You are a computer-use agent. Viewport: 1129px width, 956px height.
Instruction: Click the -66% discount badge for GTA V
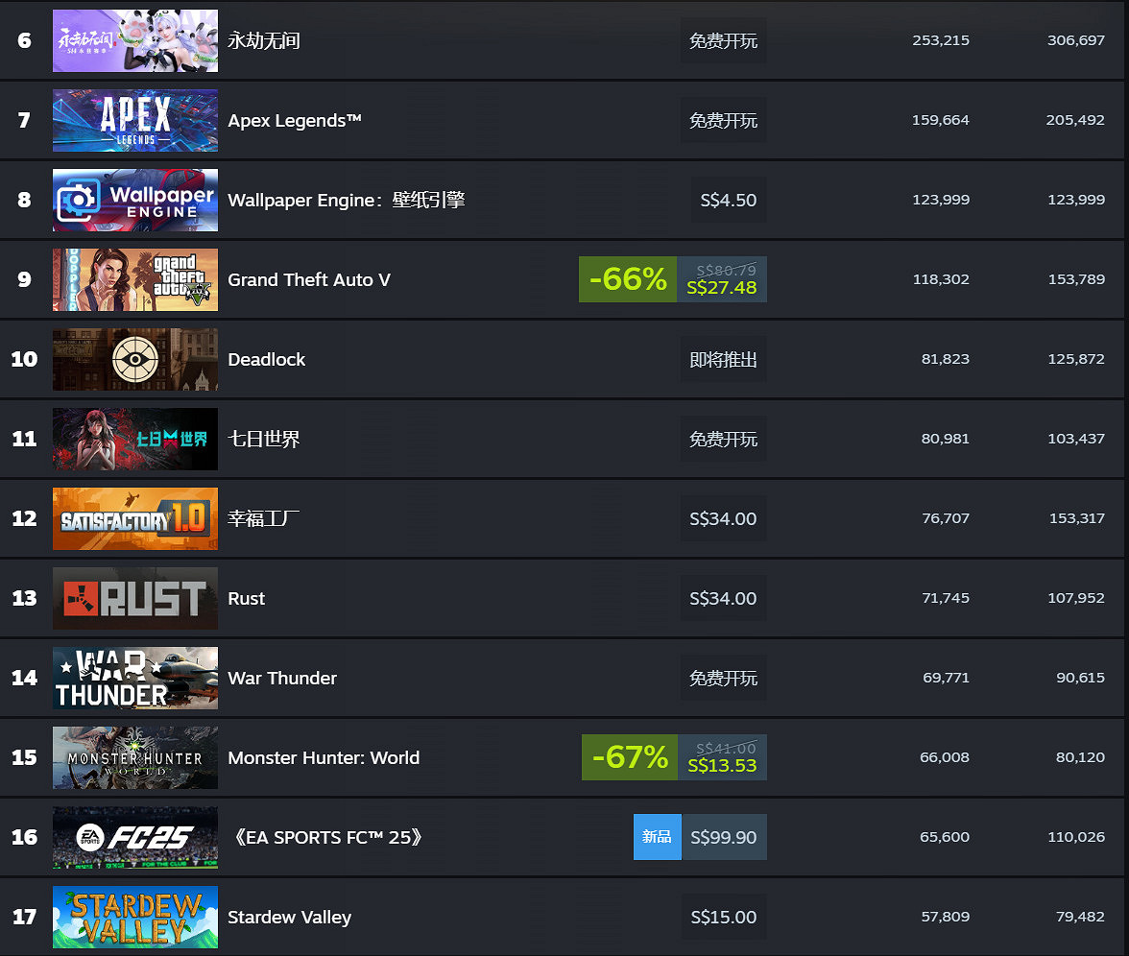[x=628, y=279]
